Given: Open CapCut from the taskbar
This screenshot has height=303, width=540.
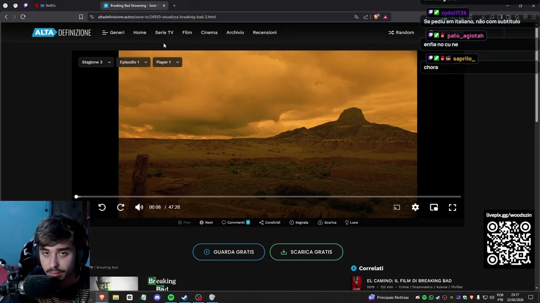Looking at the screenshot, I should click(x=130, y=297).
